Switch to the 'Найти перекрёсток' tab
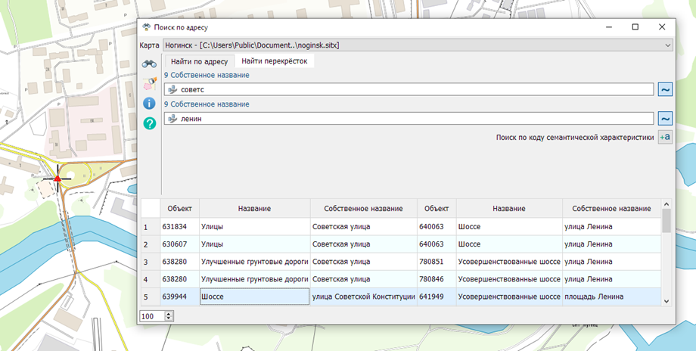Screen dimensions: 696x351 point(274,61)
